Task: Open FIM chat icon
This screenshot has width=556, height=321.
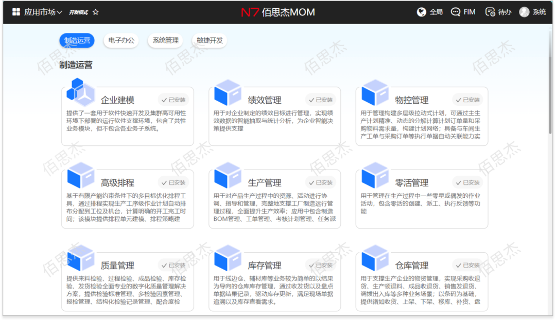Action: [455, 12]
